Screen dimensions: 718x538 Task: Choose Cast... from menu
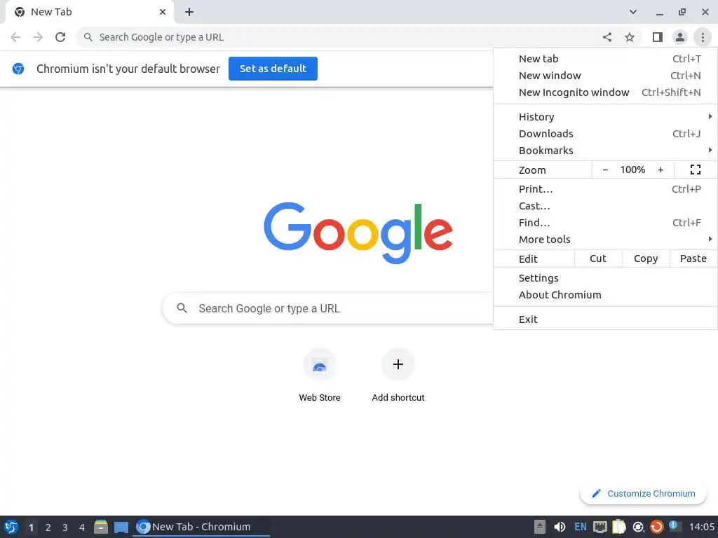click(605, 206)
